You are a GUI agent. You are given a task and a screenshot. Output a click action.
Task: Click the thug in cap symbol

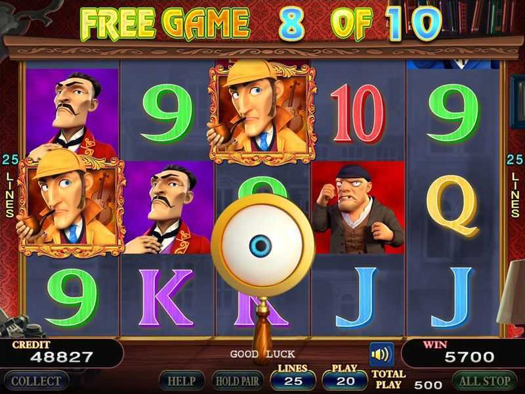[358, 208]
